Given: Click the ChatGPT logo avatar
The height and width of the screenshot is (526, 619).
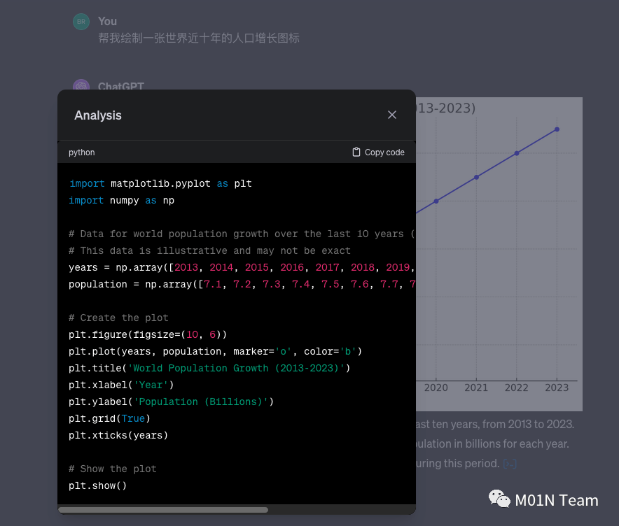Looking at the screenshot, I should click(81, 85).
